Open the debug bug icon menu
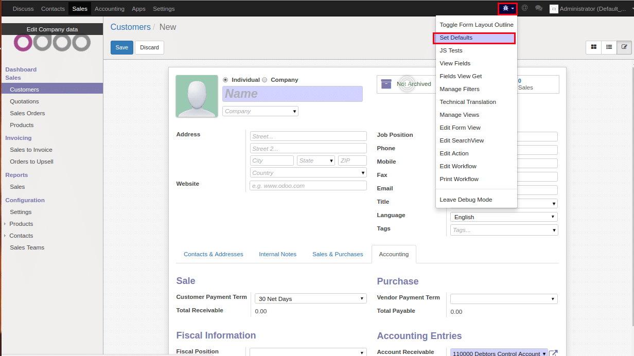The image size is (634, 356). (507, 9)
